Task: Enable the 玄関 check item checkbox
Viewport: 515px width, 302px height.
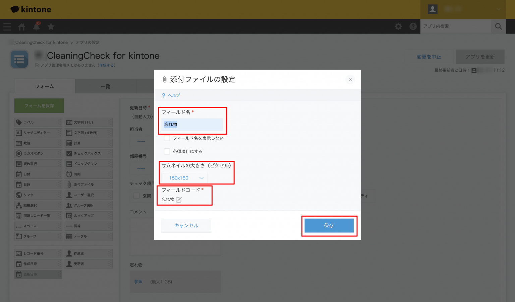Action: (136, 196)
